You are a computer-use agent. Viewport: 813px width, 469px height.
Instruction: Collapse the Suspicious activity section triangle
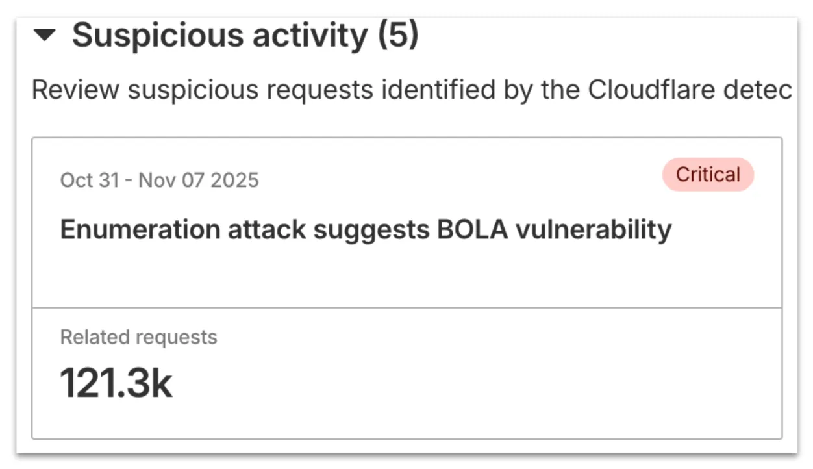point(45,36)
